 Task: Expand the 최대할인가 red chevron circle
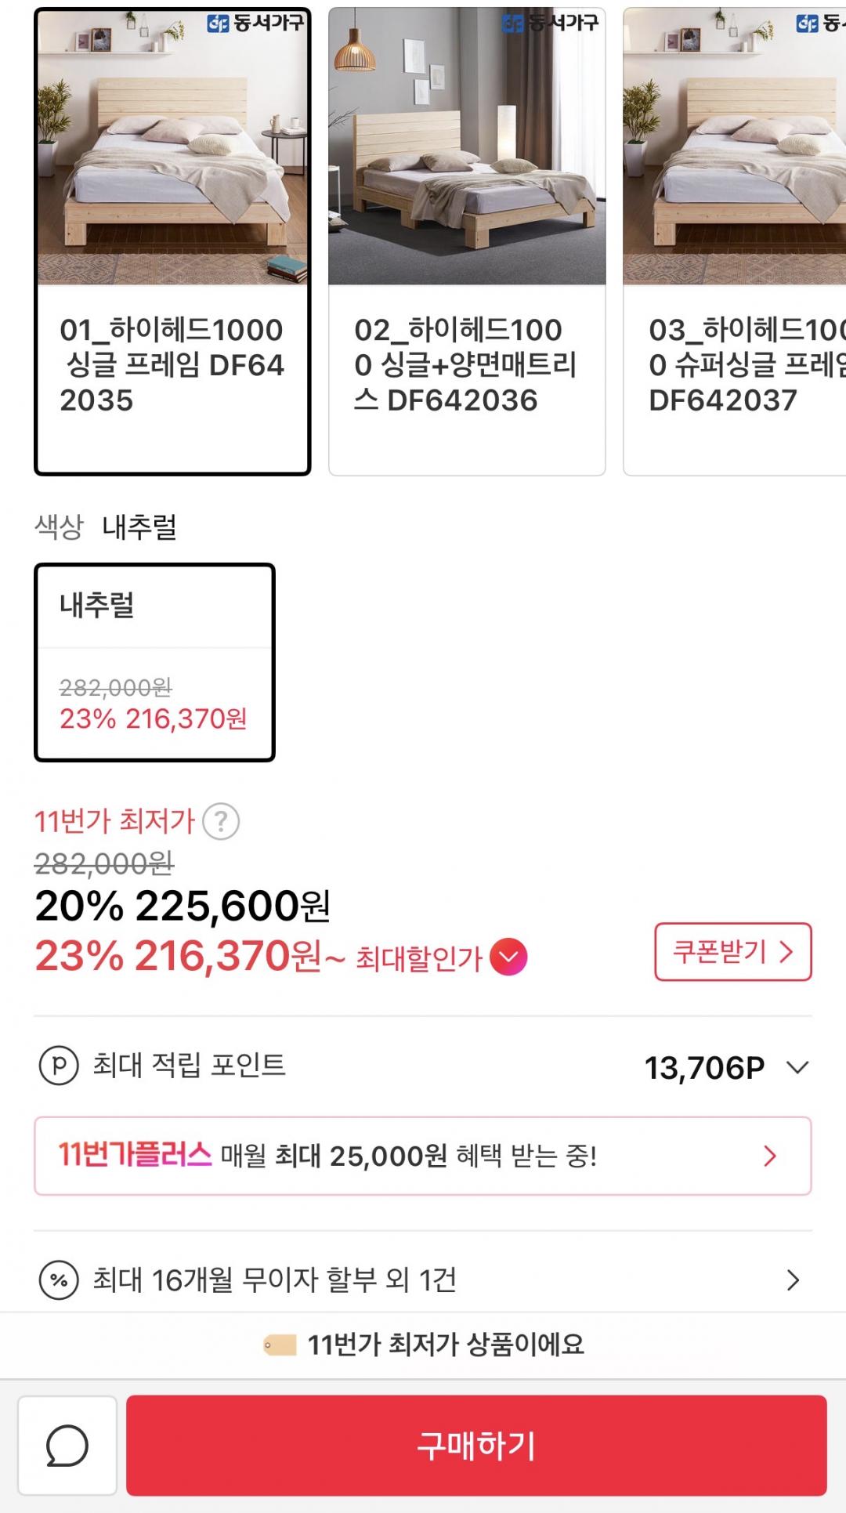(508, 957)
